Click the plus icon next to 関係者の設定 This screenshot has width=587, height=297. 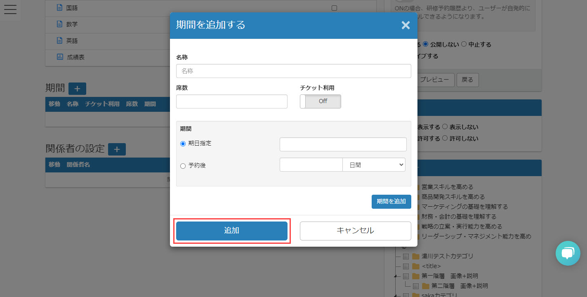coord(117,149)
